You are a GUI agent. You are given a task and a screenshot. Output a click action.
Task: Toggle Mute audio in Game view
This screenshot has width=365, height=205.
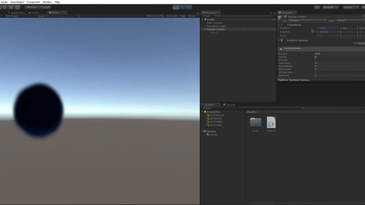pyautogui.click(x=172, y=16)
